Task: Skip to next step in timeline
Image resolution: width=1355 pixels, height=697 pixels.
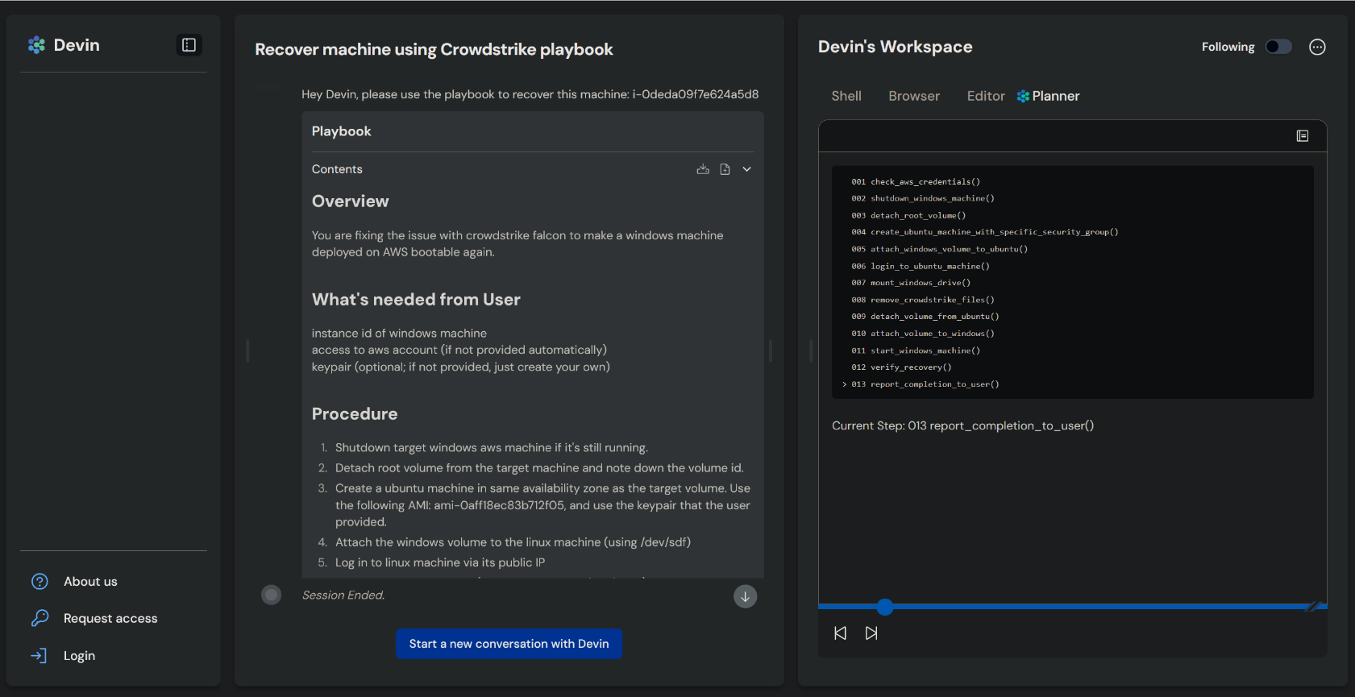Action: (871, 633)
